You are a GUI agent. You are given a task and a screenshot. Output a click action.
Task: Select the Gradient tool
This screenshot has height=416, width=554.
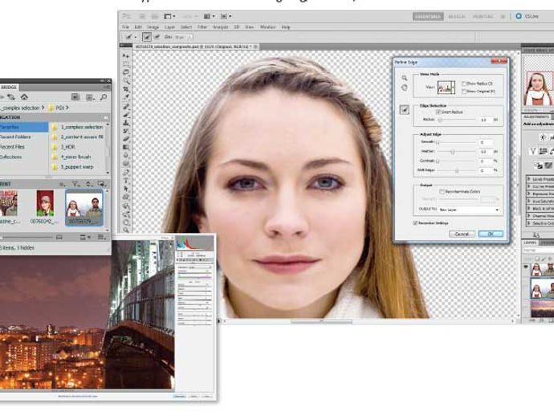point(126,147)
